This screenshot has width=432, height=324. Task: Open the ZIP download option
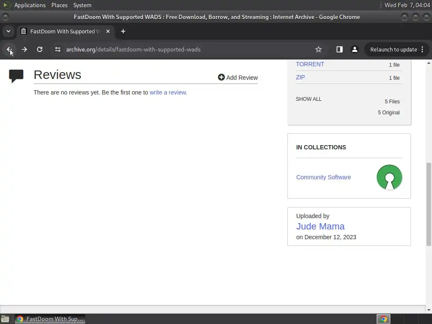(x=300, y=78)
